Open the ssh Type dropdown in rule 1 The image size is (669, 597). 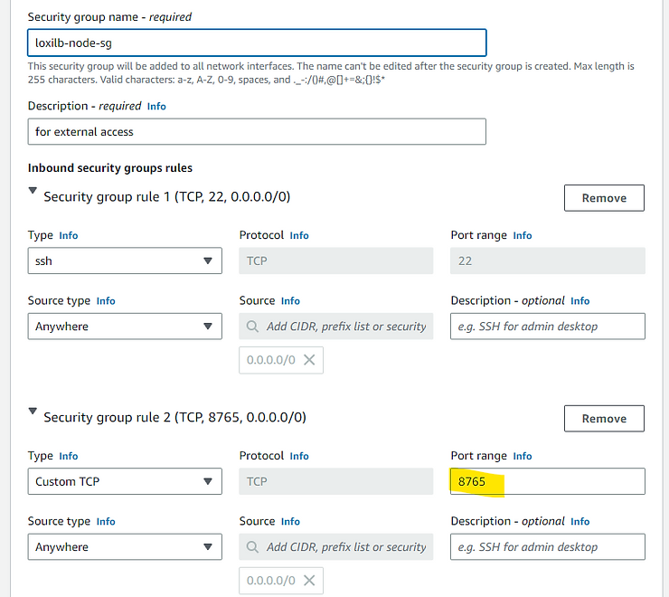click(125, 261)
